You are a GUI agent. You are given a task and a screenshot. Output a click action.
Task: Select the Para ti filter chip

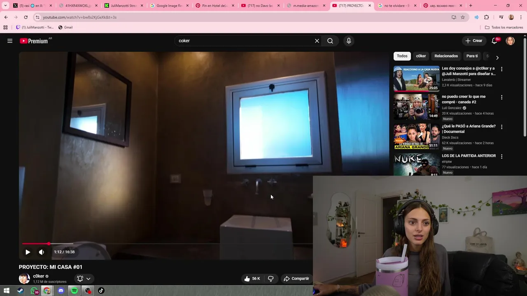pos(472,56)
